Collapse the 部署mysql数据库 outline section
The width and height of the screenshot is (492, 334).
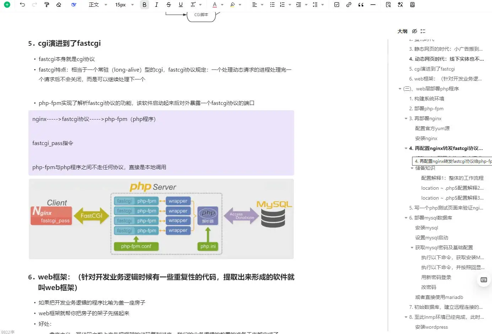pos(406,218)
